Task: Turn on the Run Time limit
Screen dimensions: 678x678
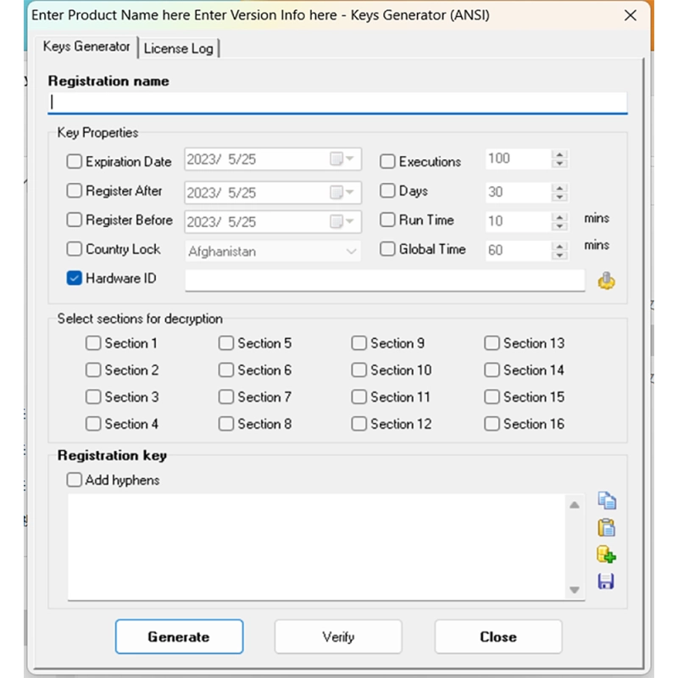Action: tap(387, 220)
